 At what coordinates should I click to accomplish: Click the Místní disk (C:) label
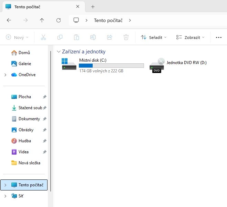pyautogui.click(x=93, y=60)
